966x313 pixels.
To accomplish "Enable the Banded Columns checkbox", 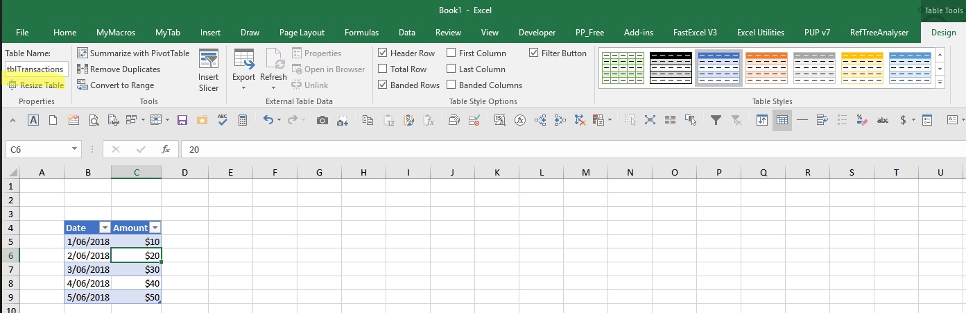I will coord(451,85).
